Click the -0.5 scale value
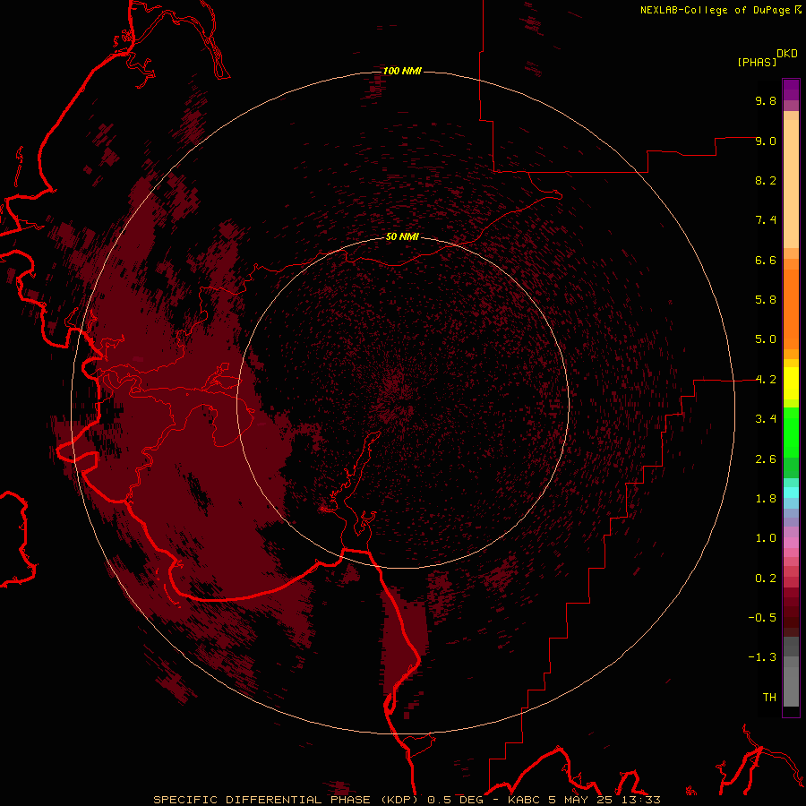 point(762,618)
